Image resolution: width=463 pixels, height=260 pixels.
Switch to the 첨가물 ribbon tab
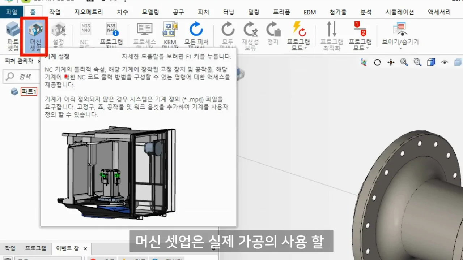pos(338,12)
